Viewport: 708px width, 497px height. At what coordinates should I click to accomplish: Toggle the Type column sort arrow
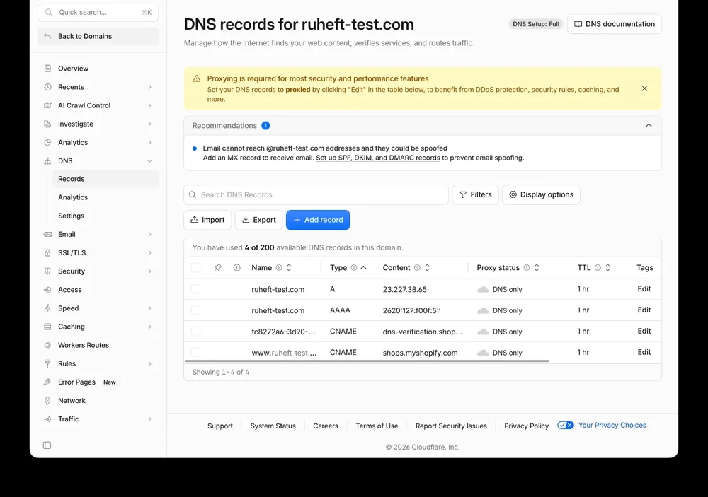point(363,267)
